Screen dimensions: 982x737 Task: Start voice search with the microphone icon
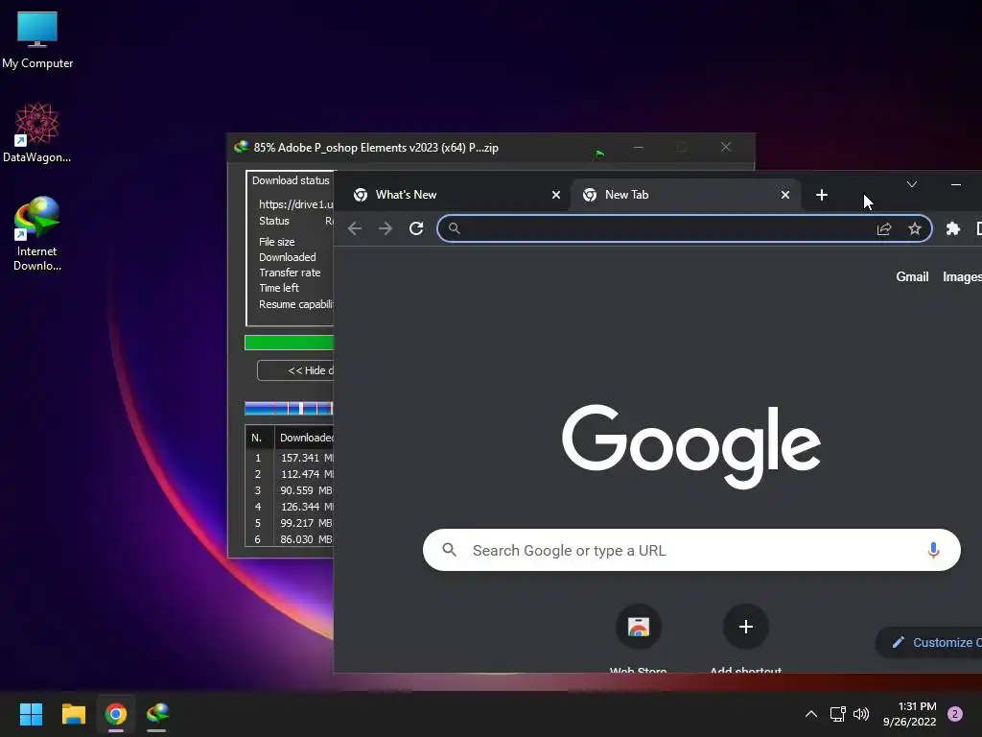[933, 550]
